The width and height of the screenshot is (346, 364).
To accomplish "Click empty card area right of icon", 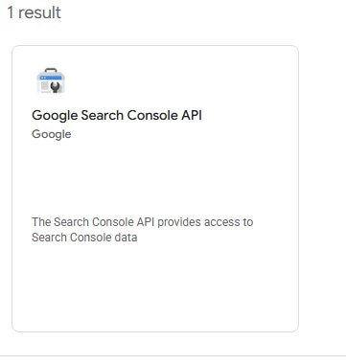I will [179, 80].
